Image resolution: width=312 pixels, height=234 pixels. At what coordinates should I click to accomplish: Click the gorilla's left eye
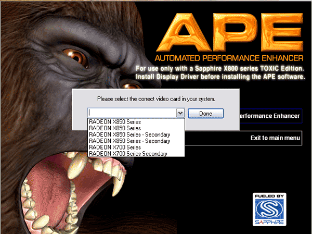point(75,55)
